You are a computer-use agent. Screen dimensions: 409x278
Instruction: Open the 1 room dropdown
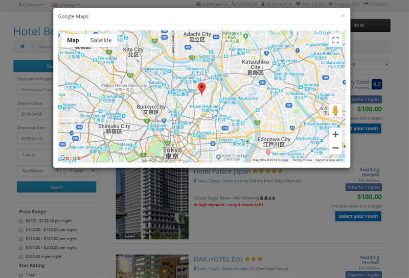tap(80, 171)
